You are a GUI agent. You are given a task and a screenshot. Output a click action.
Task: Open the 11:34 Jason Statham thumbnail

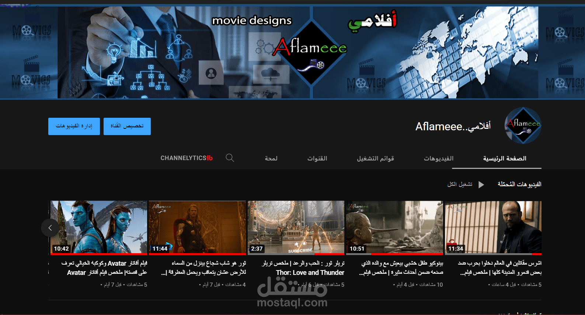point(493,227)
